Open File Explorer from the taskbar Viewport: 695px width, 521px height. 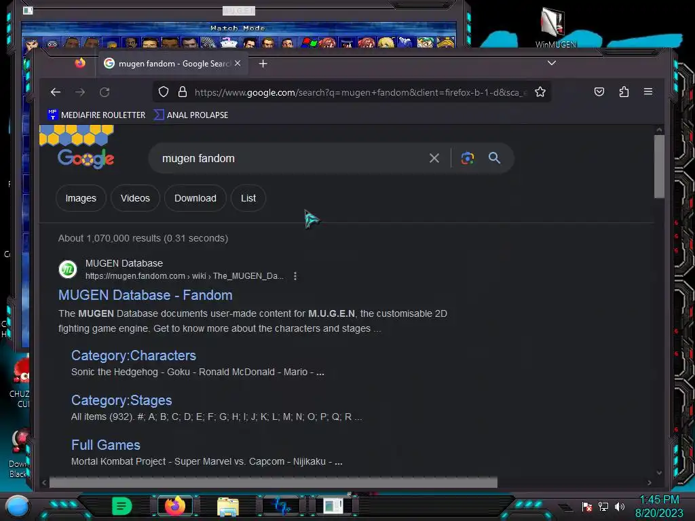228,506
